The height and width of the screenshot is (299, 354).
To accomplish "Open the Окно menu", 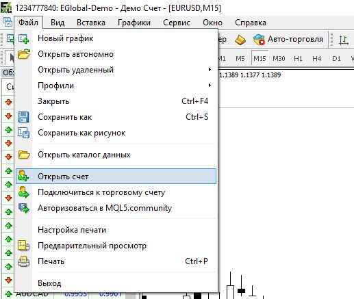I will (x=212, y=23).
